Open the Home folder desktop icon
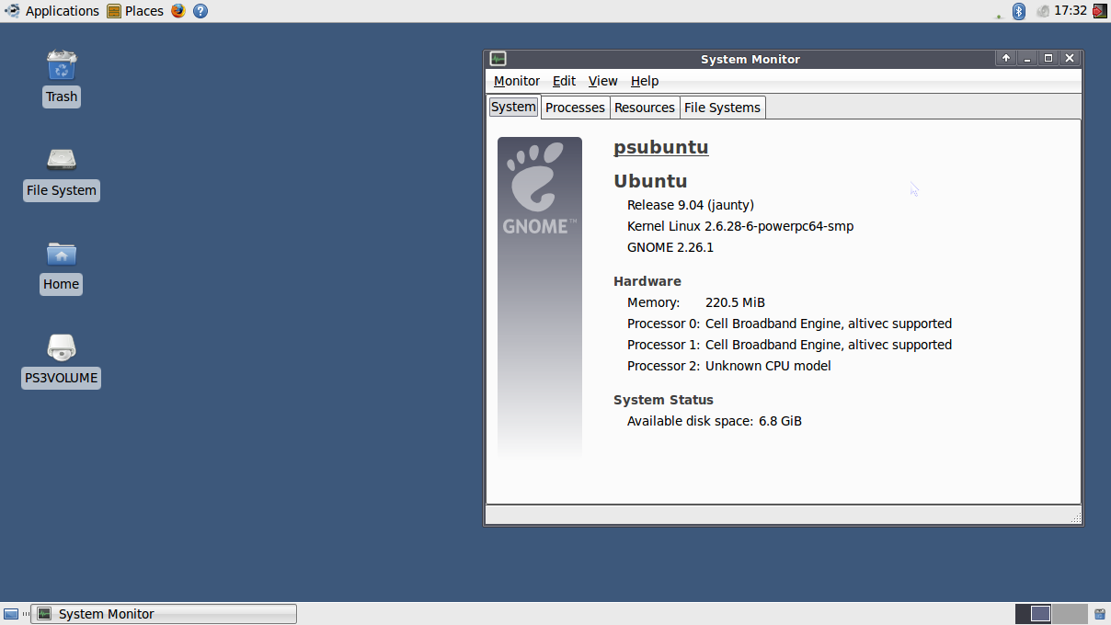Screen dimensions: 1111x625 pos(62,254)
